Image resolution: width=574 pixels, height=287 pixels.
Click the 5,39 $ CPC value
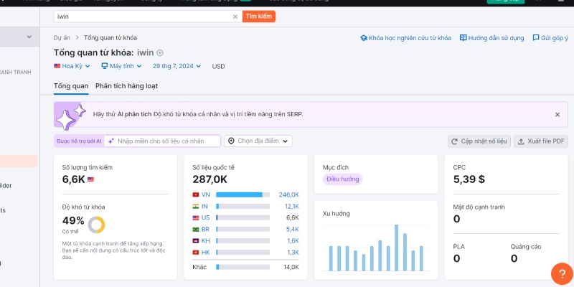469,179
